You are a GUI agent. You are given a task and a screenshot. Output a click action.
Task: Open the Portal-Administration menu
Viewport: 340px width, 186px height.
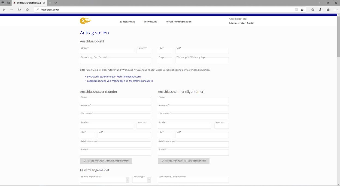178,22
